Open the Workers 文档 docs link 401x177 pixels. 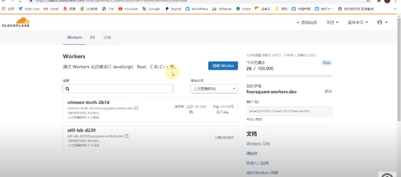tap(258, 144)
